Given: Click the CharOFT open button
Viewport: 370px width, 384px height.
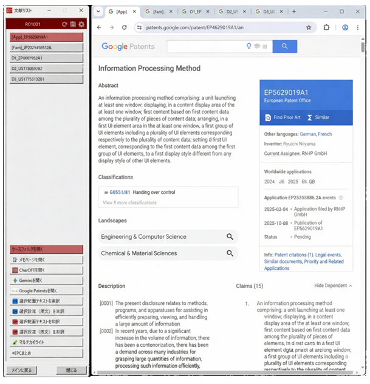Looking at the screenshot, I should click(47, 270).
